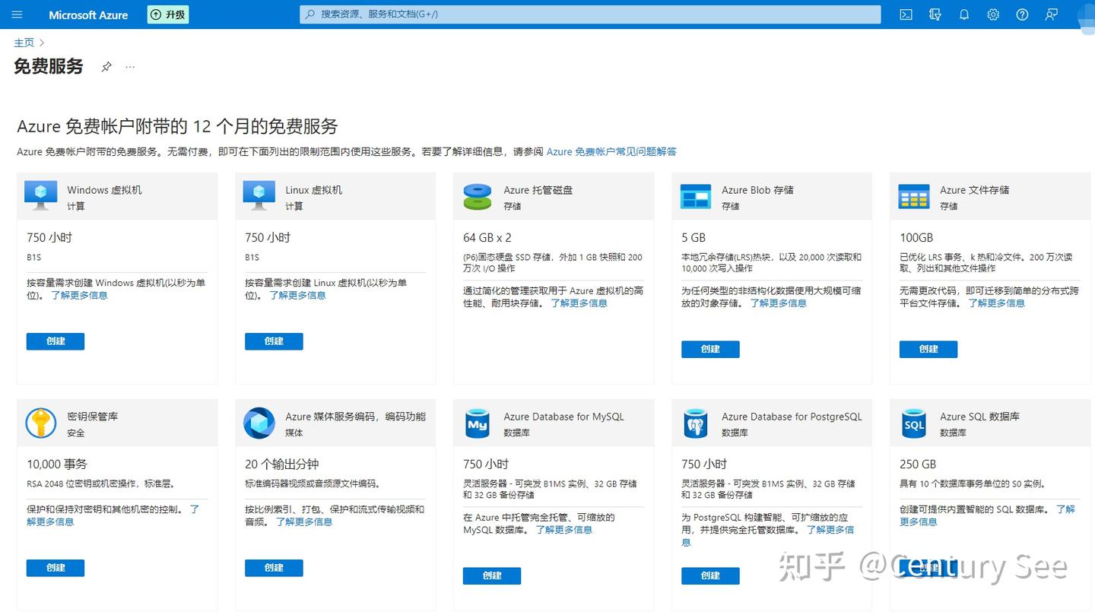Select the Azure Database for MySQL icon
Image resolution: width=1095 pixels, height=615 pixels.
tap(478, 423)
